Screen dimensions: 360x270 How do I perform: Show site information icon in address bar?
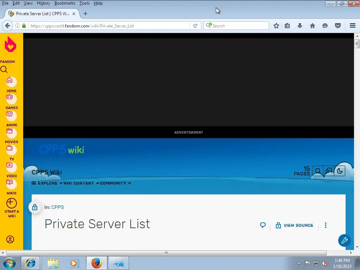pyautogui.click(x=18, y=26)
